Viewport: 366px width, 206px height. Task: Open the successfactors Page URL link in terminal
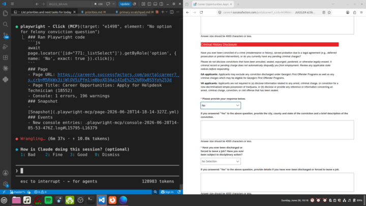tap(103, 77)
